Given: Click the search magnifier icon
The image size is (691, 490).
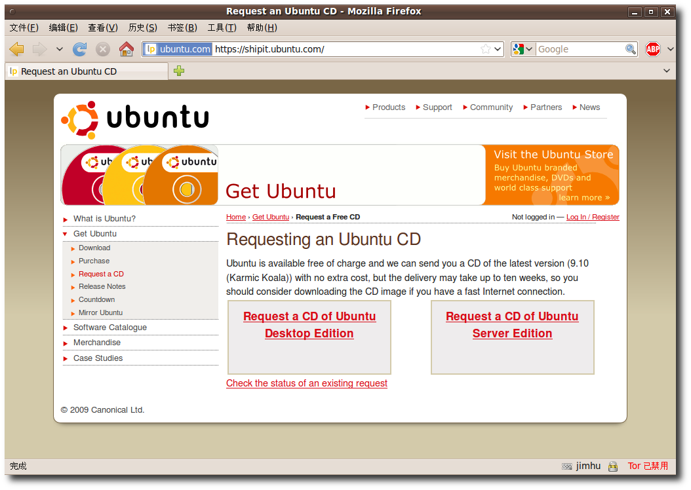Looking at the screenshot, I should (631, 49).
